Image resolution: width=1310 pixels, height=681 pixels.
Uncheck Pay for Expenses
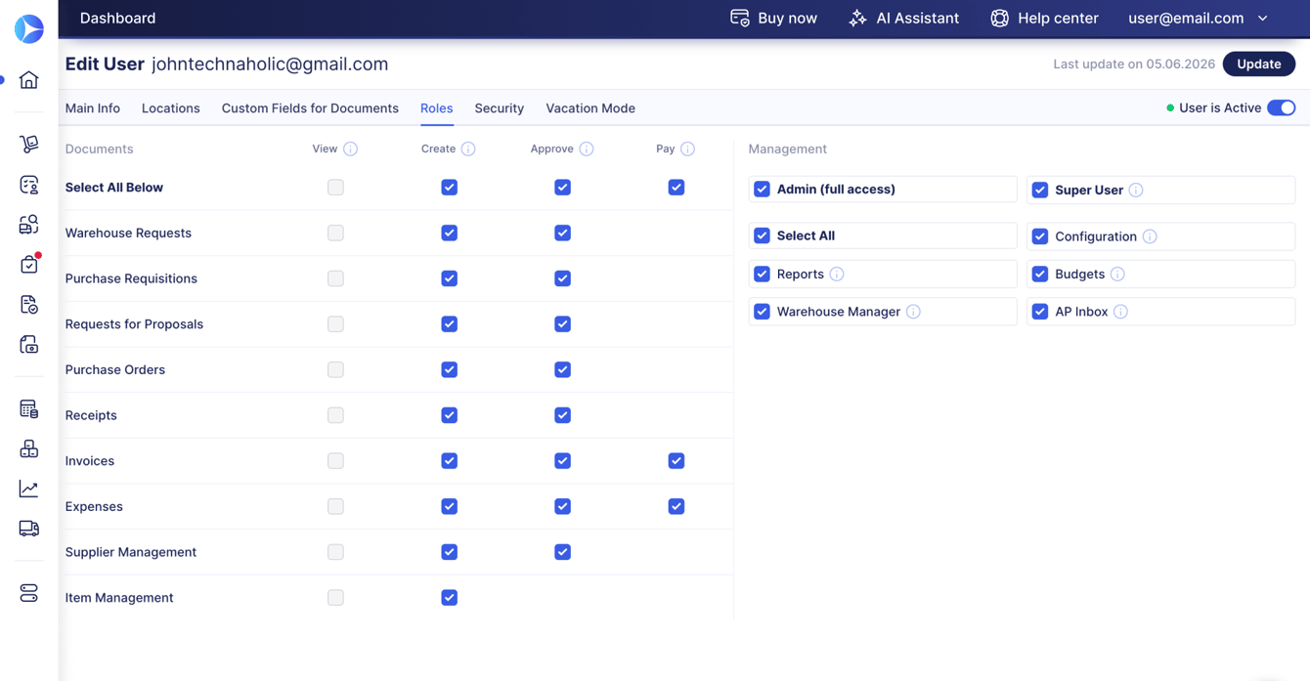click(677, 506)
